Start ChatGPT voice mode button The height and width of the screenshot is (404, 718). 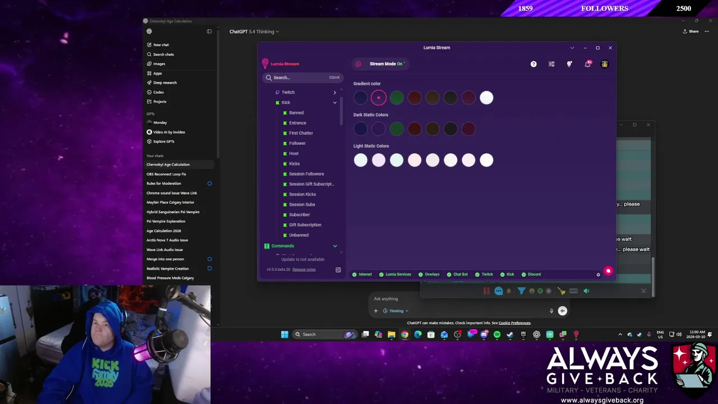point(563,311)
